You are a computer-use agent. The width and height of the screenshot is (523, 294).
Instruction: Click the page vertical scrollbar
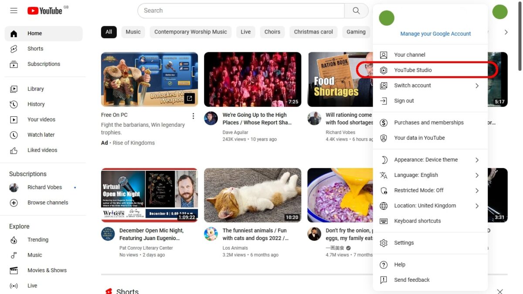[x=520, y=37]
